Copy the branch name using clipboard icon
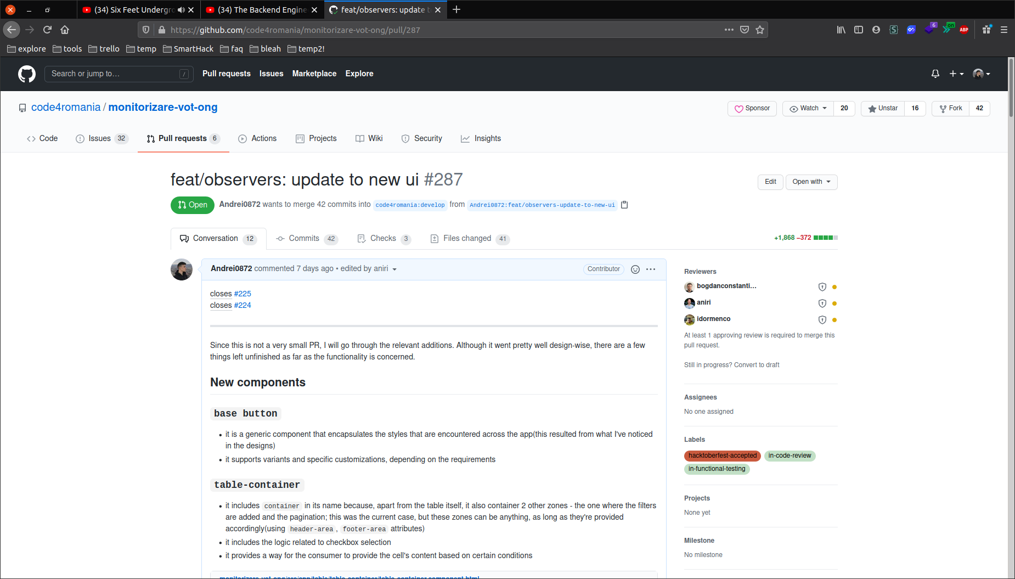The image size is (1015, 579). click(x=624, y=205)
